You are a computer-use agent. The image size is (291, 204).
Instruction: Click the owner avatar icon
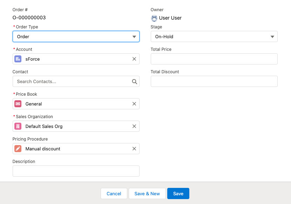click(154, 18)
